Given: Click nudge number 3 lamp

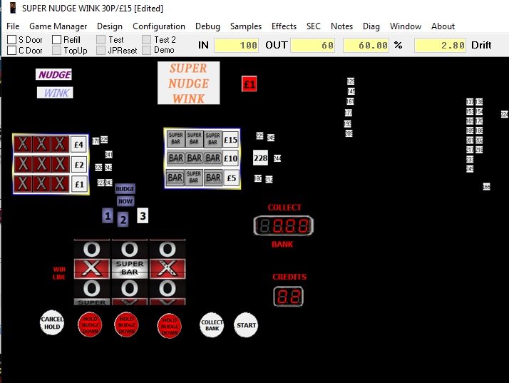Looking at the screenshot, I should (x=143, y=215).
